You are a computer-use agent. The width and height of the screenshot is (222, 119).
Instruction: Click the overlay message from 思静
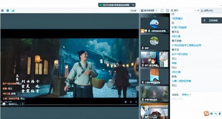coord(7,89)
